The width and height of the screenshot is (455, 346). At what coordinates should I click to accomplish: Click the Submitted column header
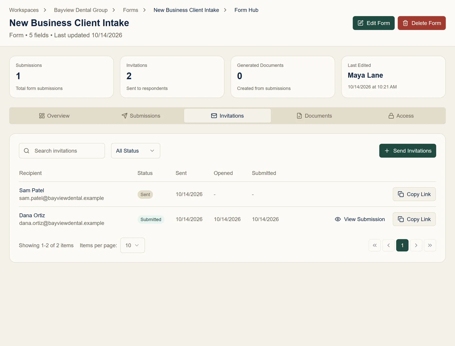click(x=264, y=173)
